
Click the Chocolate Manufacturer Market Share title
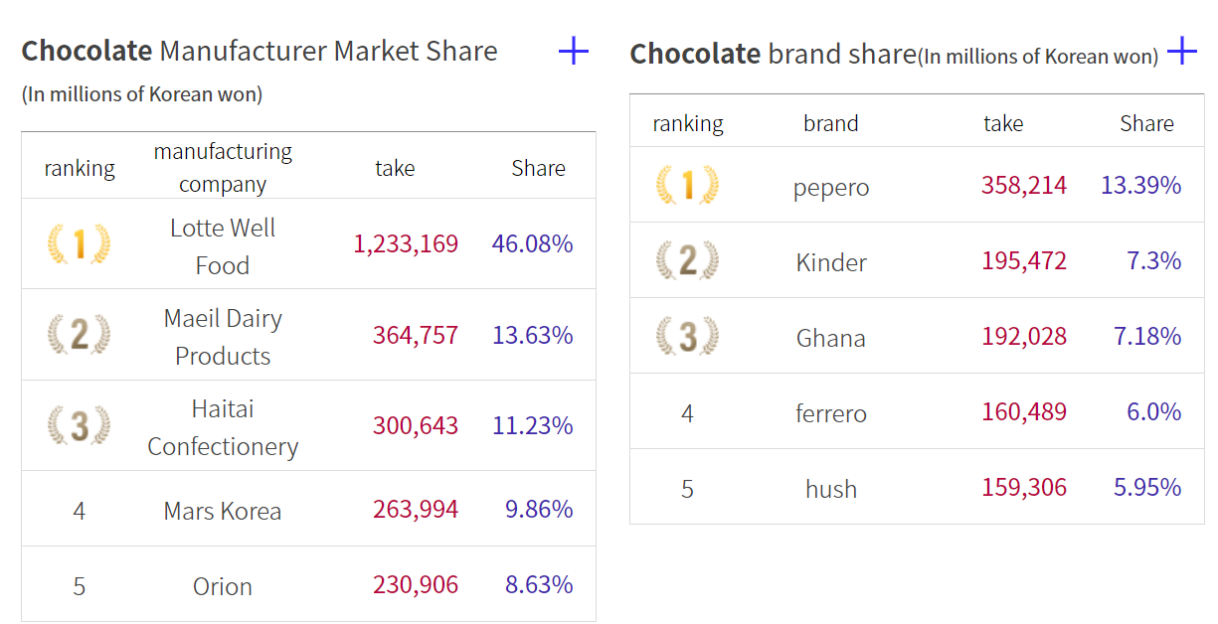(260, 51)
